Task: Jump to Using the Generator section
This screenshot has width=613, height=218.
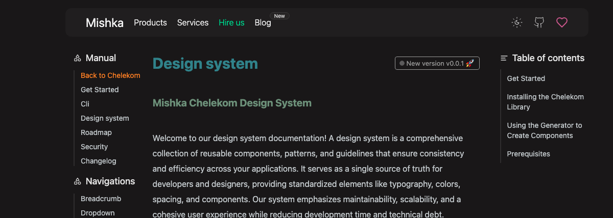Action: [x=545, y=130]
